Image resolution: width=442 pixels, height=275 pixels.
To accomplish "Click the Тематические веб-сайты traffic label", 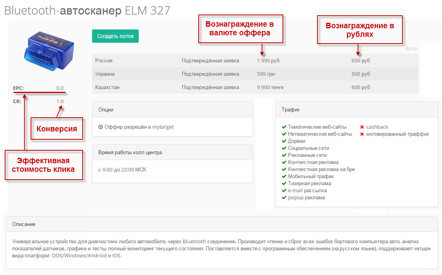I will [x=317, y=127].
